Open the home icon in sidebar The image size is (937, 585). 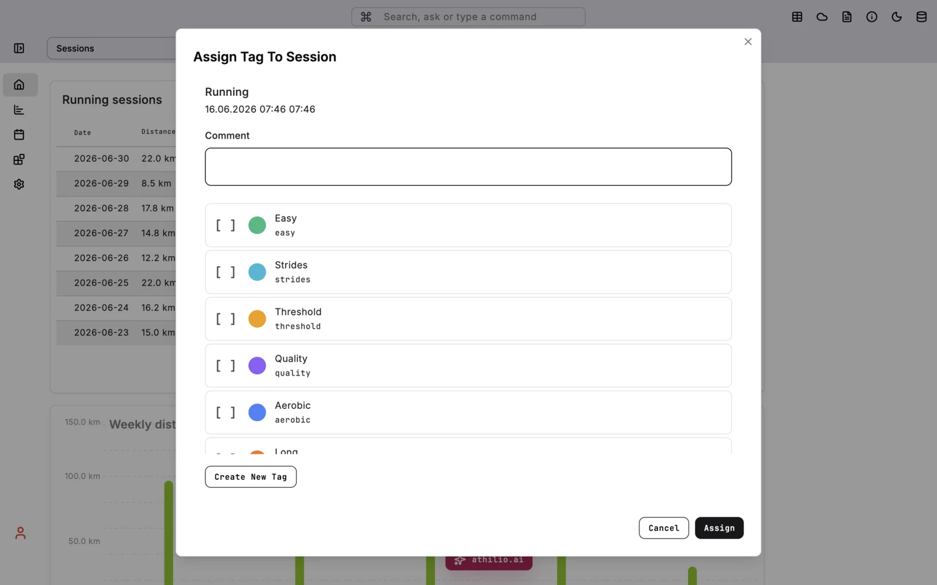[19, 85]
